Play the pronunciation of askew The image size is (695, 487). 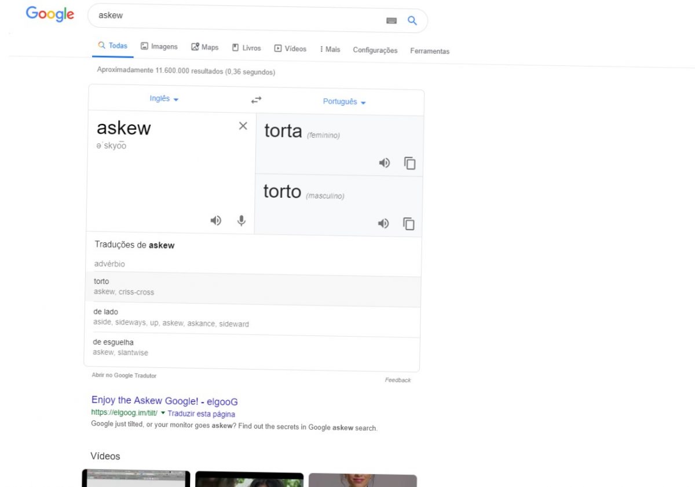[x=215, y=220]
